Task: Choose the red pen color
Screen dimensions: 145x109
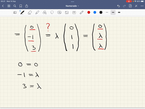Action: 89,12
